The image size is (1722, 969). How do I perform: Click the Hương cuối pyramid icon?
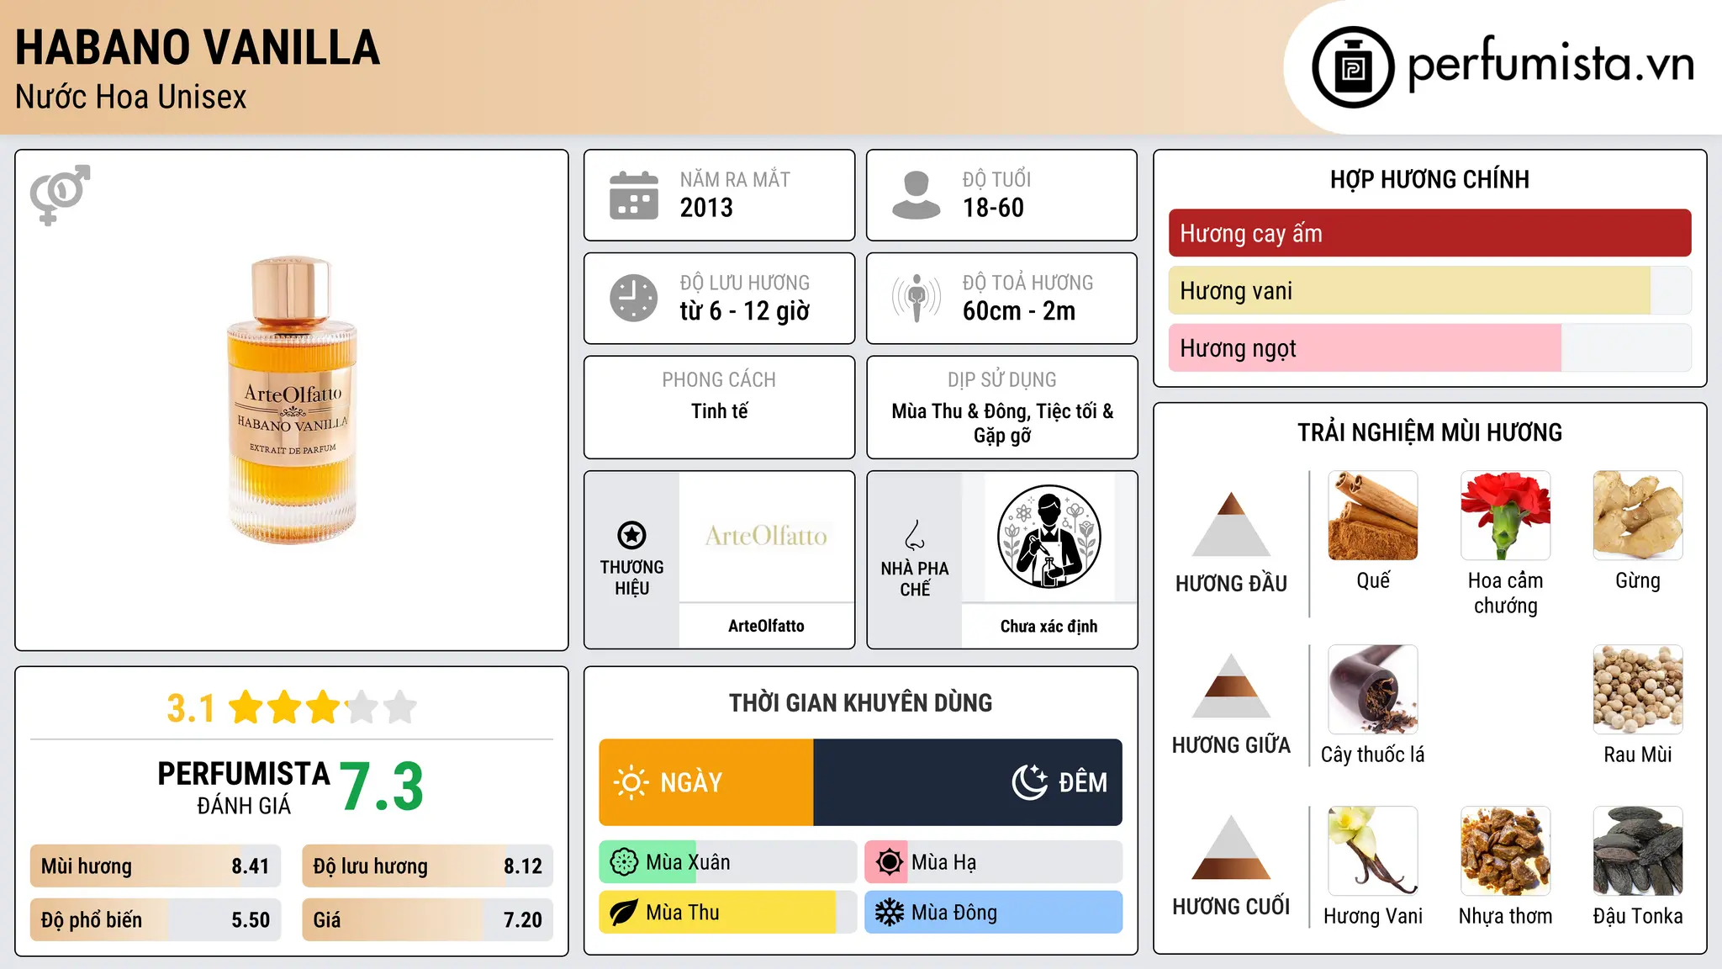click(x=1231, y=847)
